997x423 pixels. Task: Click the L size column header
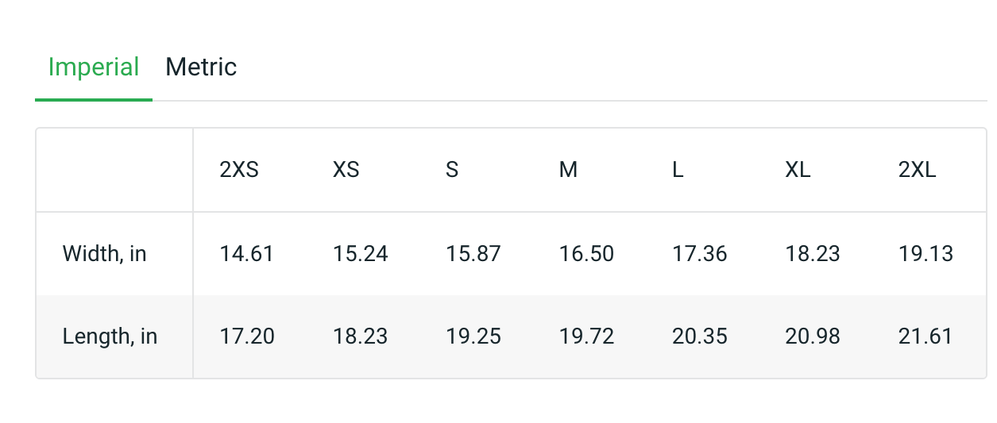click(678, 170)
